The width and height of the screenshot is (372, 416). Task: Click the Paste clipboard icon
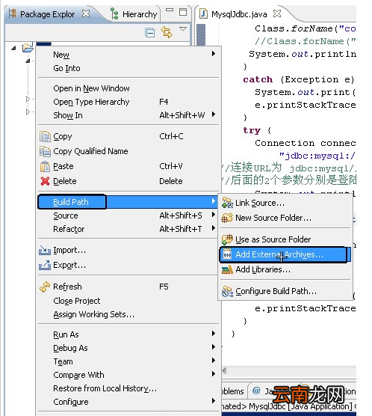click(45, 166)
